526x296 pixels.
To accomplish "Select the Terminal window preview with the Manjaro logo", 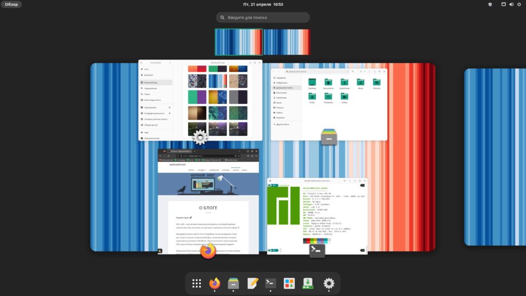I will pyautogui.click(x=317, y=215).
